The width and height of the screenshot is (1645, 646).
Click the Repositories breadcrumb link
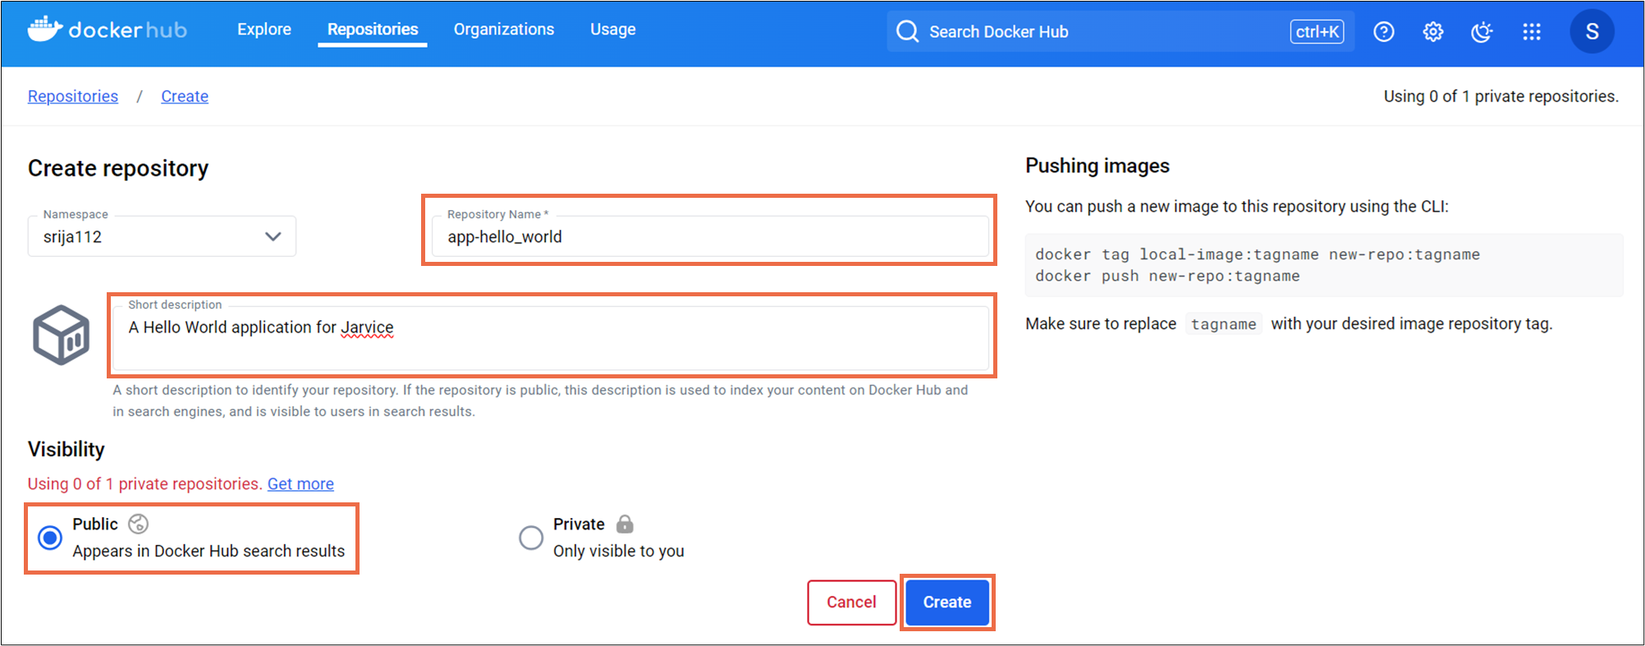coord(73,96)
